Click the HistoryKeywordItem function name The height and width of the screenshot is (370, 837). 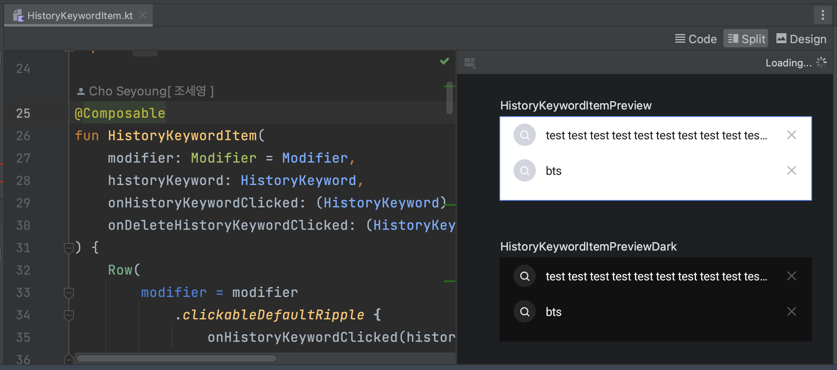(x=182, y=136)
